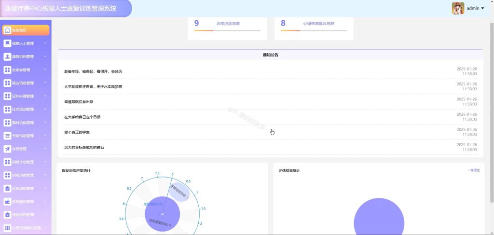This screenshot has height=235, width=494.
Task: Open the 残障人士管理 menu label
Action: [x=23, y=43]
